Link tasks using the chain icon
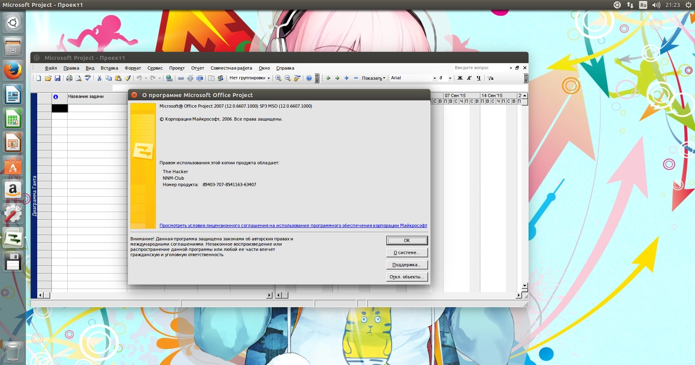Screen dimensions: 695x365 [x=181, y=78]
